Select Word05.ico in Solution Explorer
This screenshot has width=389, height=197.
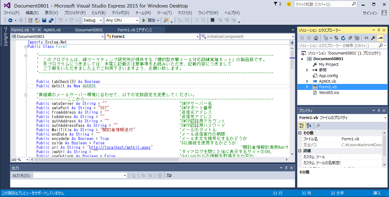[x=329, y=92]
